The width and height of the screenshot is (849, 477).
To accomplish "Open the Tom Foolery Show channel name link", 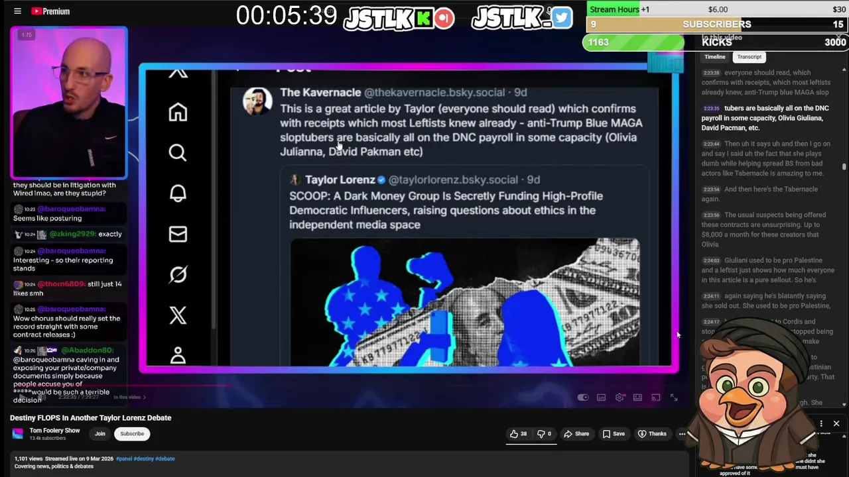I will tap(54, 431).
